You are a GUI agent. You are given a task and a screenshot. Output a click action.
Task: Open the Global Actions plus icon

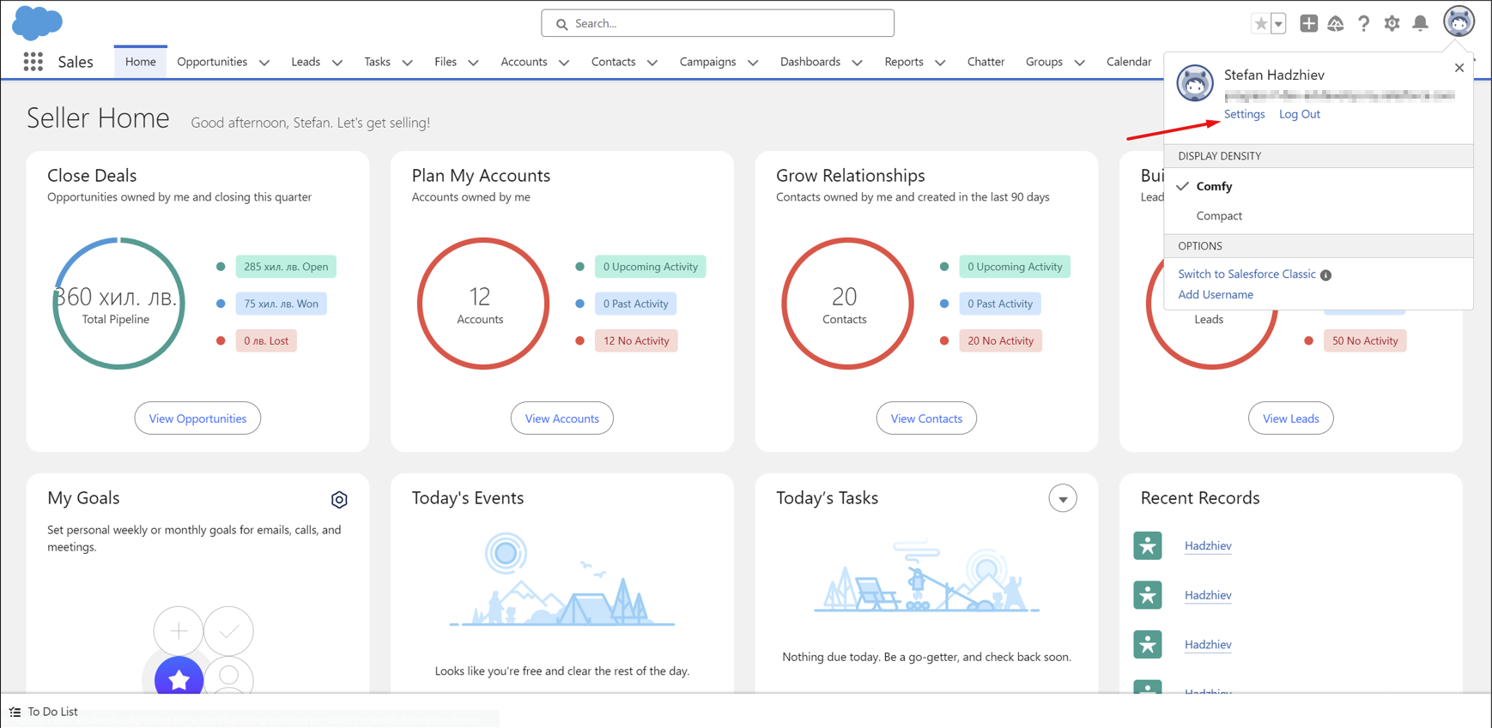click(1308, 23)
